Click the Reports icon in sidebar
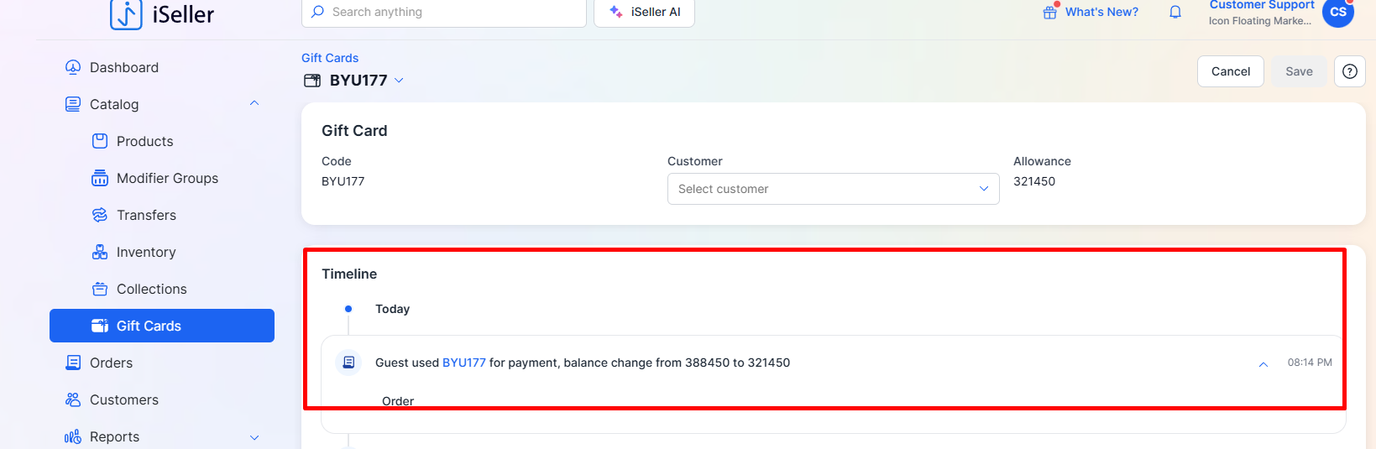This screenshot has height=449, width=1376. (x=73, y=436)
